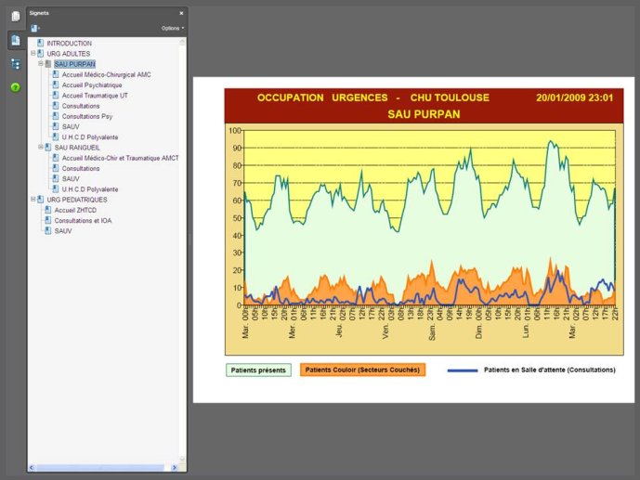Collapse the URG ADULTES node

33,54
